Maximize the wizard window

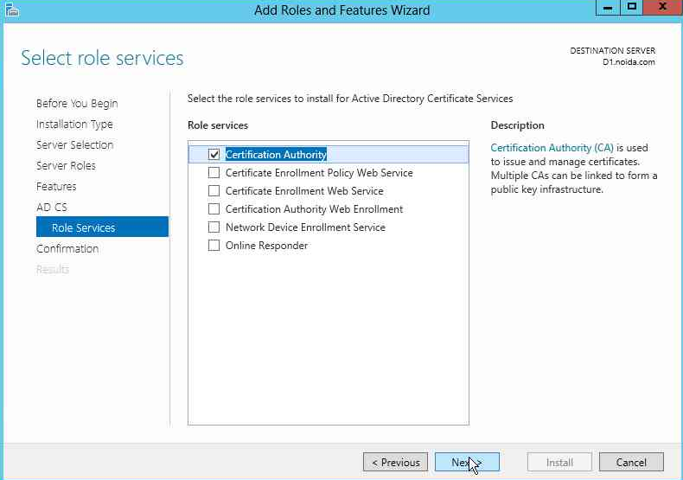click(x=632, y=8)
